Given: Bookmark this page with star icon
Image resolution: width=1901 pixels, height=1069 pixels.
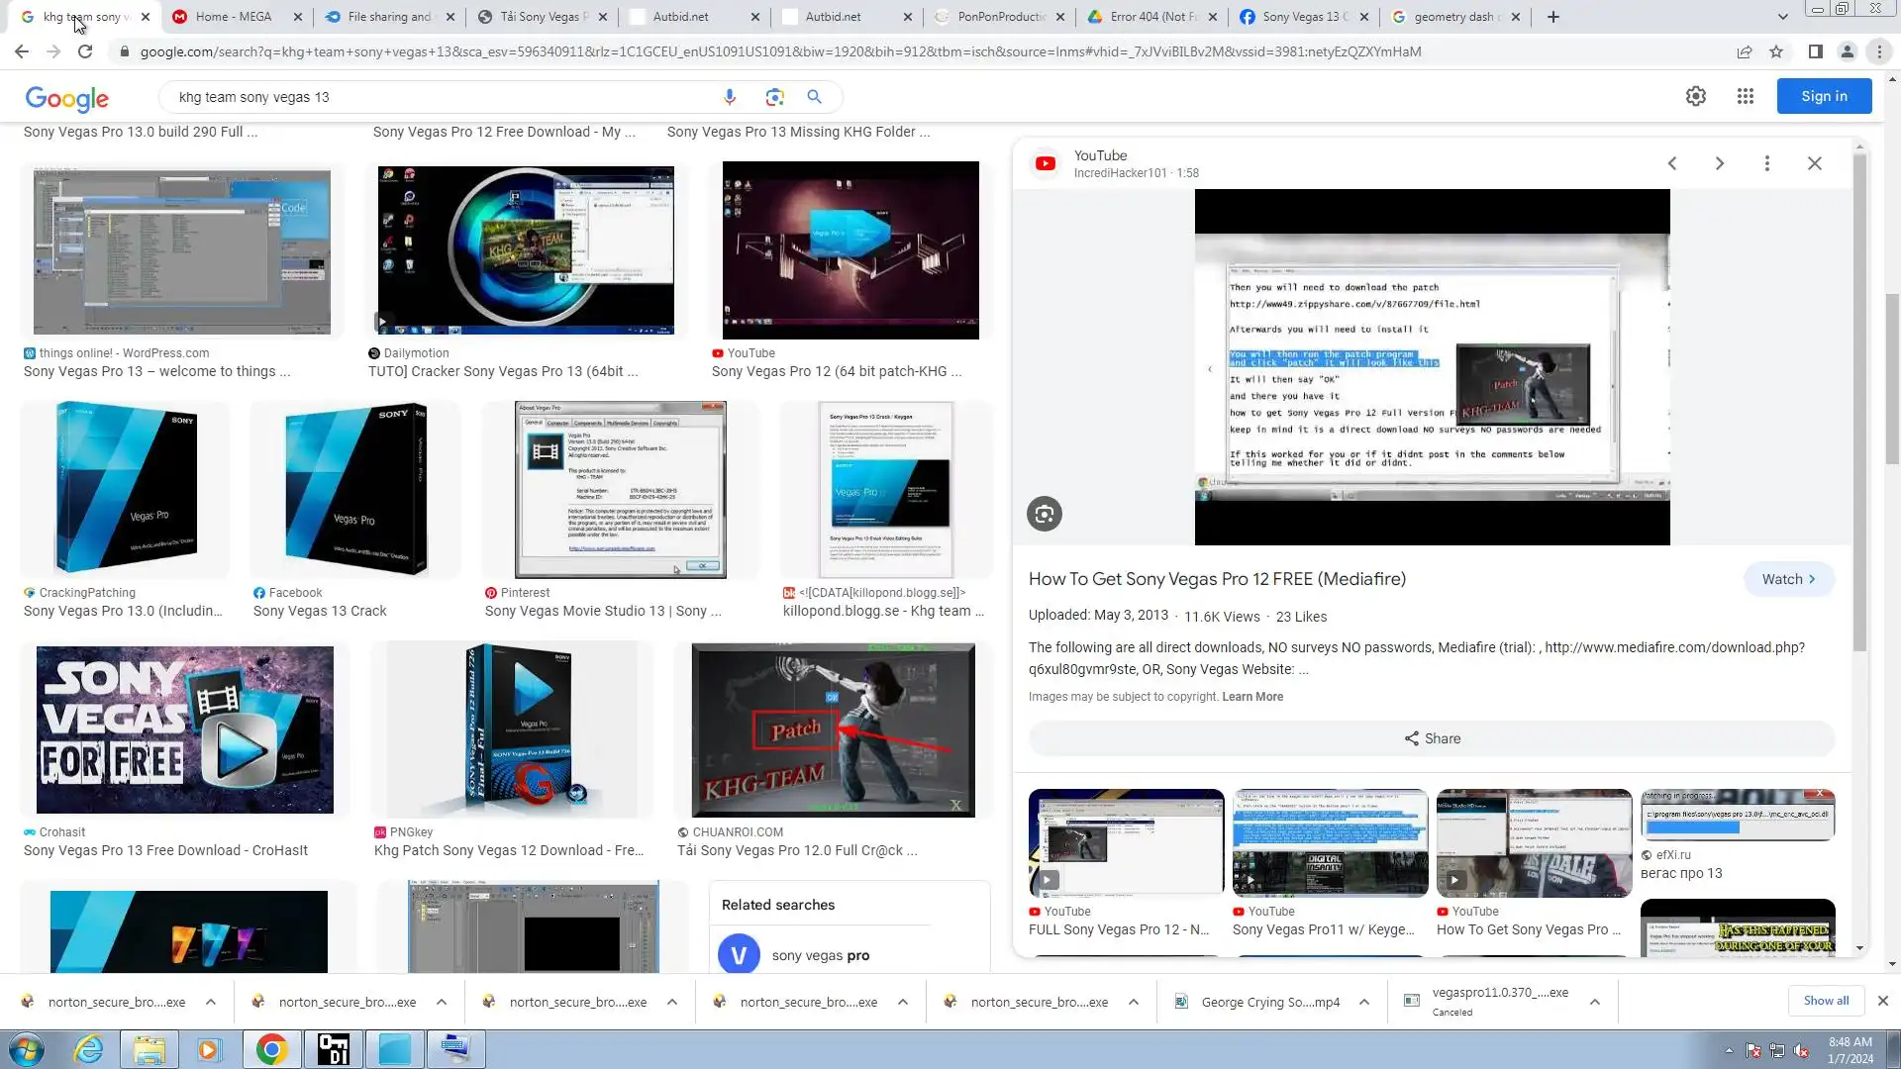Looking at the screenshot, I should pyautogui.click(x=1776, y=51).
